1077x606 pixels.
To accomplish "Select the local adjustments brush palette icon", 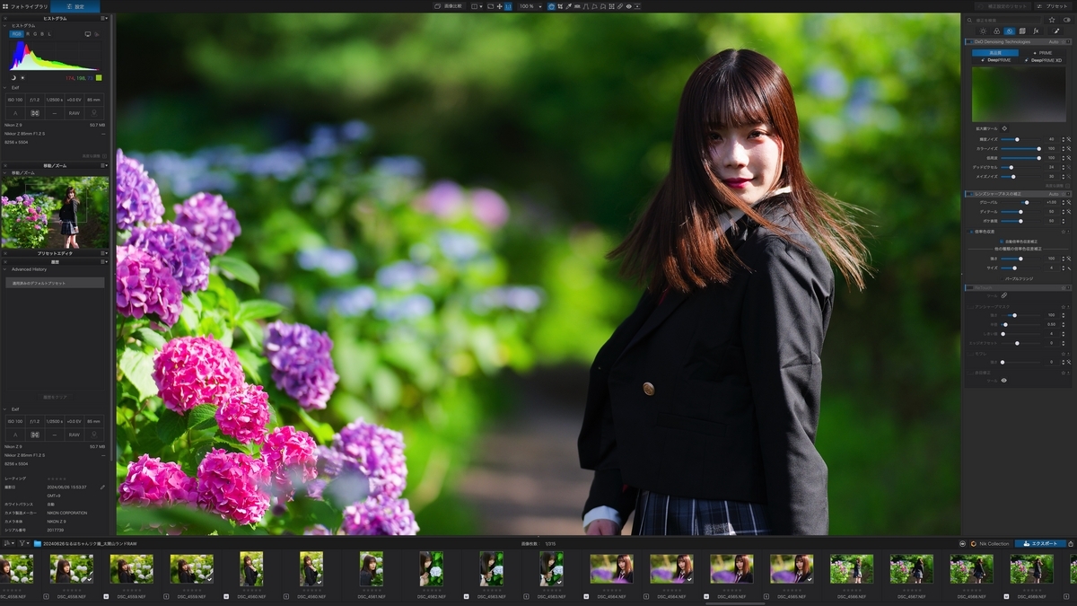I will coord(1056,31).
